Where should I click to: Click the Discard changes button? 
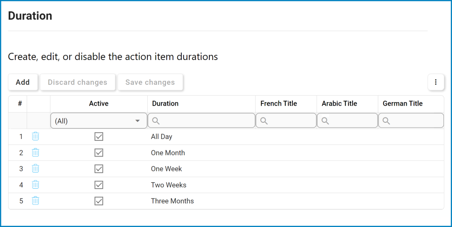[x=77, y=82]
